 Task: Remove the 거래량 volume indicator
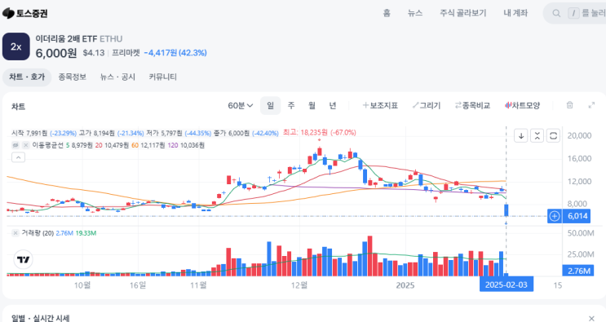tap(15, 233)
